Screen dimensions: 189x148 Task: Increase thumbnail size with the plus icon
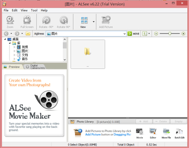(x=183, y=34)
